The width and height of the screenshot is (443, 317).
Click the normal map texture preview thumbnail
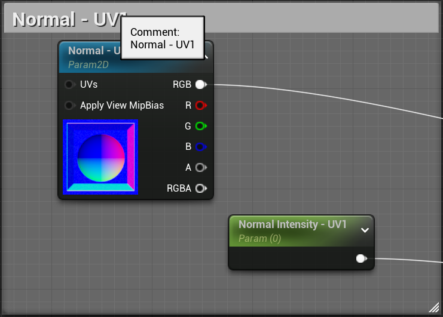[101, 157]
